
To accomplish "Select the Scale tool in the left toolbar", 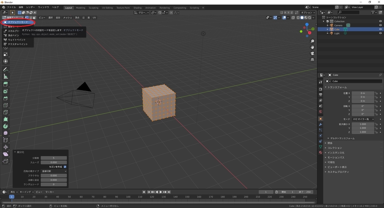I will click(x=5, y=54).
